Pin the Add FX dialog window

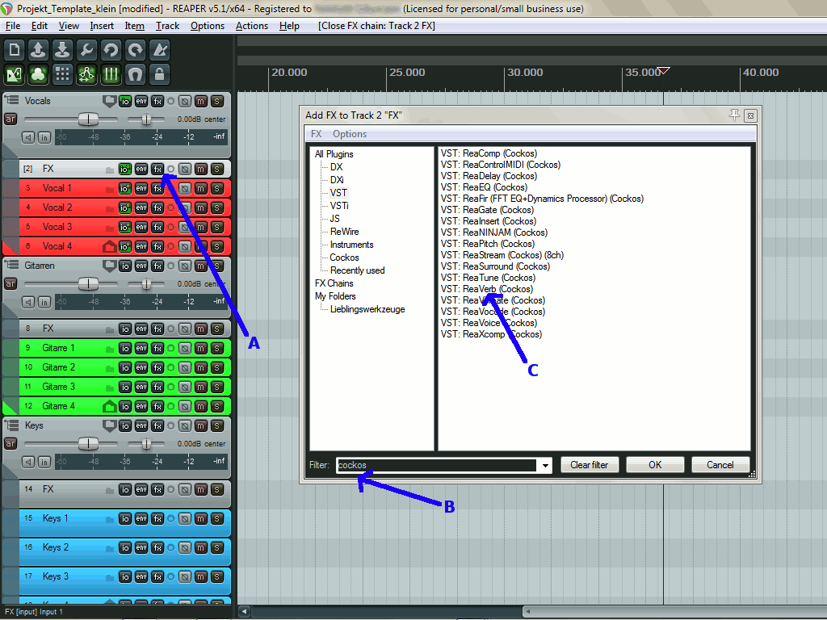[x=734, y=115]
